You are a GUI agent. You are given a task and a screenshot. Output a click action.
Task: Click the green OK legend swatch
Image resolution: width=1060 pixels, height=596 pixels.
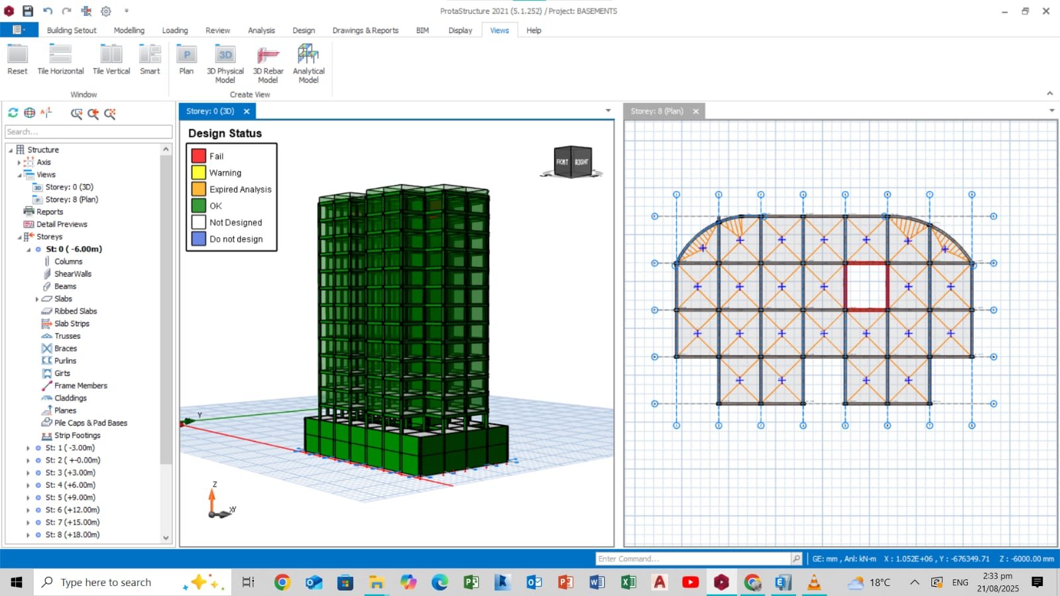point(198,206)
